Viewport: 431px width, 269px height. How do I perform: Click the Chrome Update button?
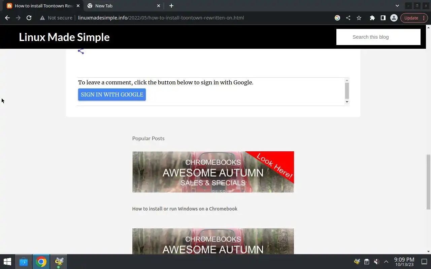pyautogui.click(x=414, y=18)
